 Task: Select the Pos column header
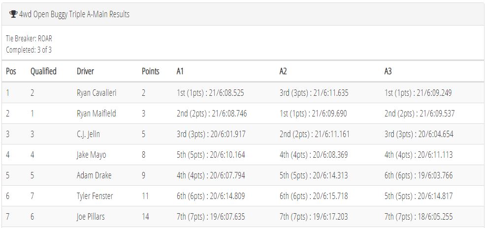(x=11, y=71)
